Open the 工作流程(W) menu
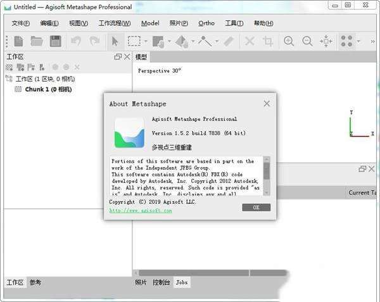Image resolution: width=380 pixels, height=302 pixels. pyautogui.click(x=115, y=23)
